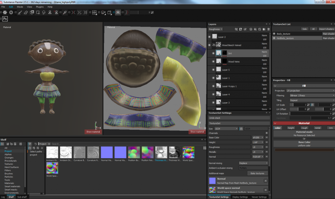Select the Eraser tool

click(x=26, y=13)
